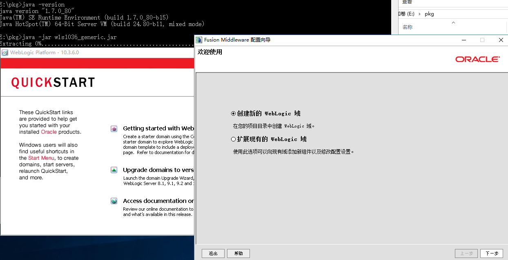Image resolution: width=508 pixels, height=260 pixels.
Task: Click the 帮助 (Help) button
Action: coord(238,253)
